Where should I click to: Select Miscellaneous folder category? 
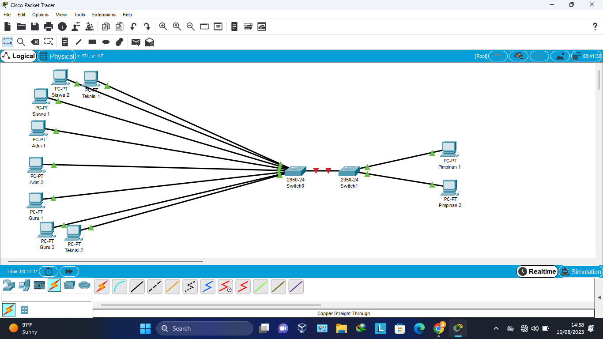69,285
